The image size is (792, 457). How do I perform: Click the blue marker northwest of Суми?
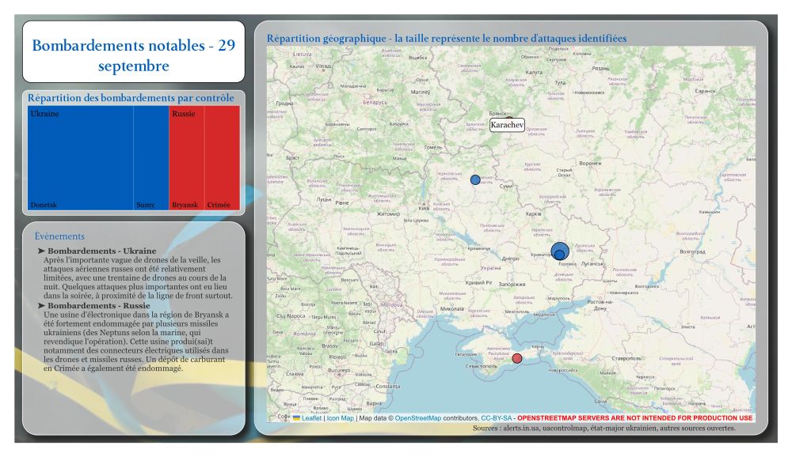click(475, 179)
